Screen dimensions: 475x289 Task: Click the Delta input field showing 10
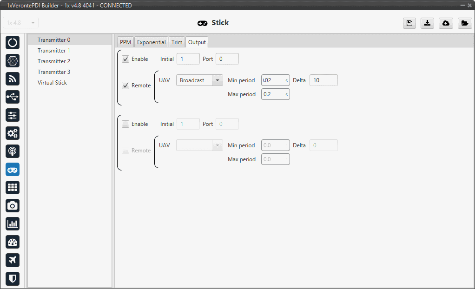323,80
